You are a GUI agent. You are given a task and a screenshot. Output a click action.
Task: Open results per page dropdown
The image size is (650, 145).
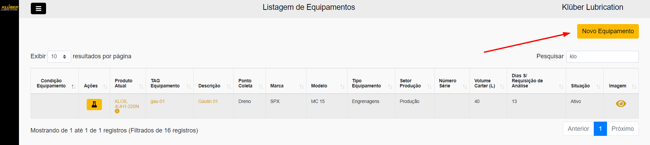point(59,57)
